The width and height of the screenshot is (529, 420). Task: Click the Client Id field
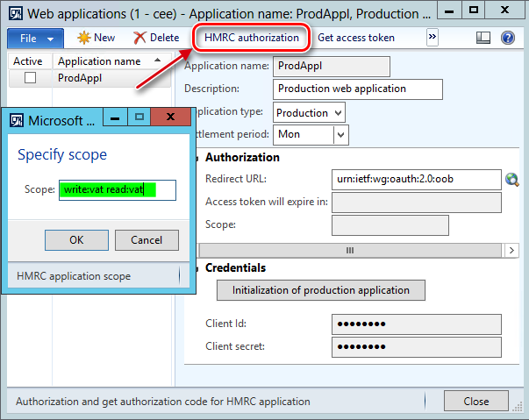pyautogui.click(x=417, y=324)
